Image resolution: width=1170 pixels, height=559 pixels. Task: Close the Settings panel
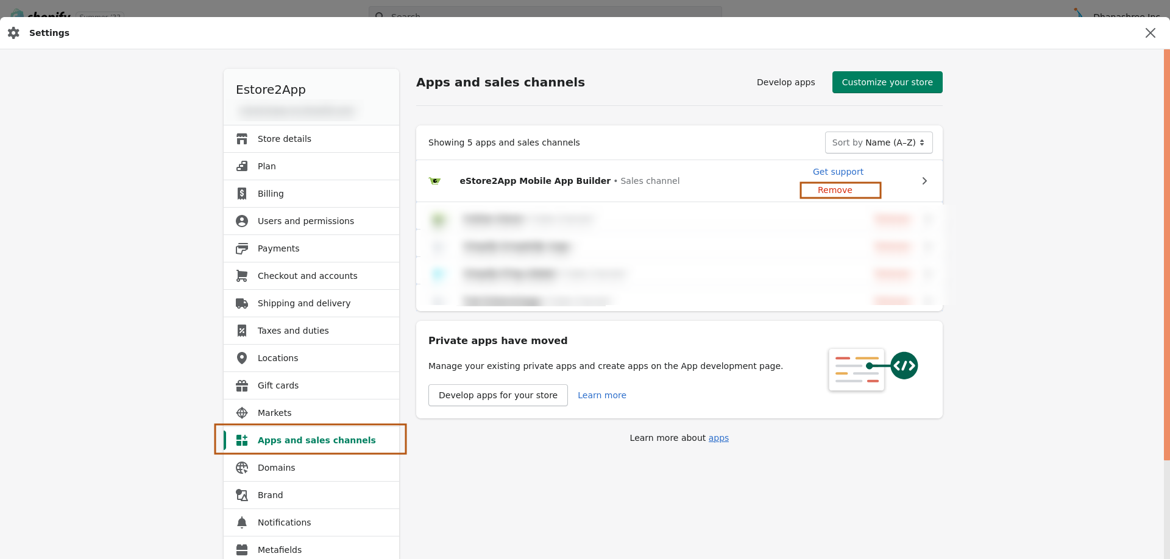tap(1150, 33)
